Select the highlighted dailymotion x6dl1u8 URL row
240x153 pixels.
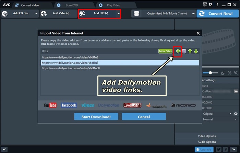pos(120,63)
